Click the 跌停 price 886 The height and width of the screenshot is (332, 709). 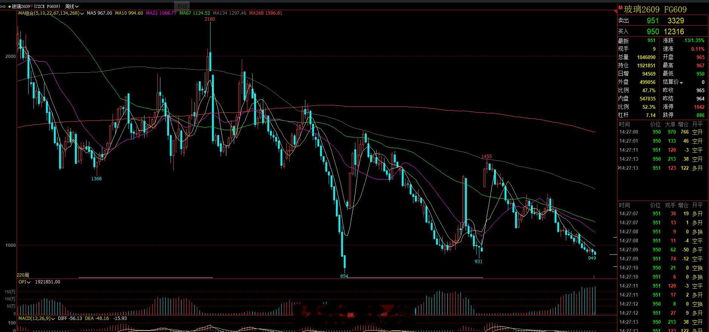coord(700,115)
